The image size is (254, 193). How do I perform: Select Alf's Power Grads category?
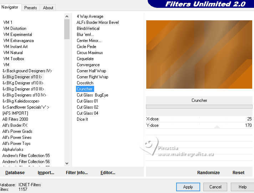17,131
